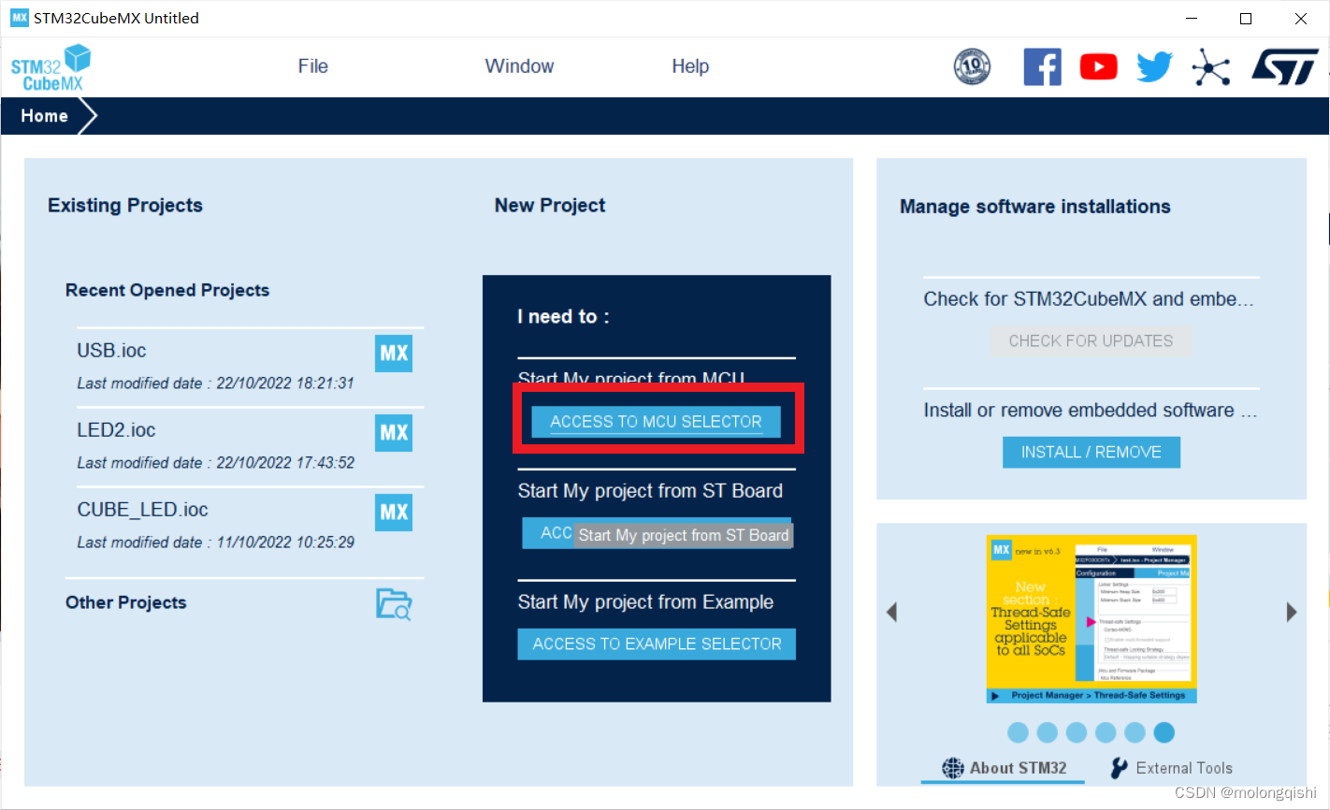Screen dimensions: 1330x810
Task: Open the Help menu
Action: (x=690, y=66)
